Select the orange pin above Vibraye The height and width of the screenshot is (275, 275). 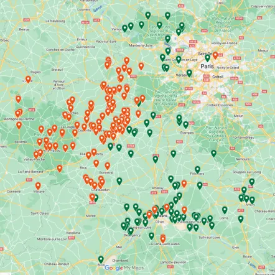pyautogui.click(x=38, y=186)
